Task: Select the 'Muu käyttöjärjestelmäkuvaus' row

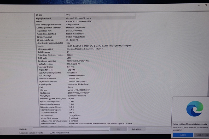Action: coord(85,25)
